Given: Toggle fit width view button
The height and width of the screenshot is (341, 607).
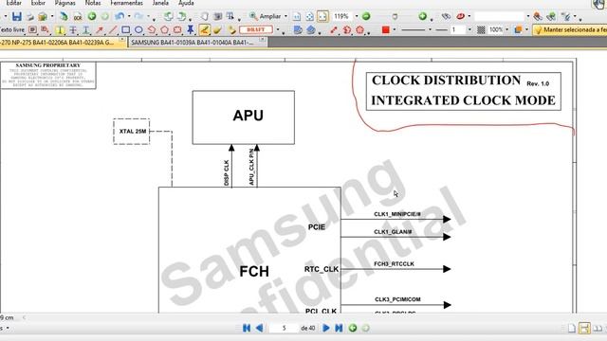Looking at the screenshot, I should (x=322, y=16).
